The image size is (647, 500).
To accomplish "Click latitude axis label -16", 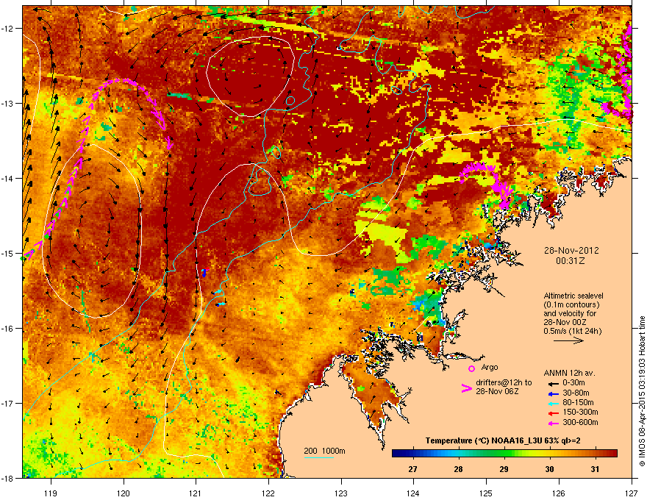I will 8,329.
